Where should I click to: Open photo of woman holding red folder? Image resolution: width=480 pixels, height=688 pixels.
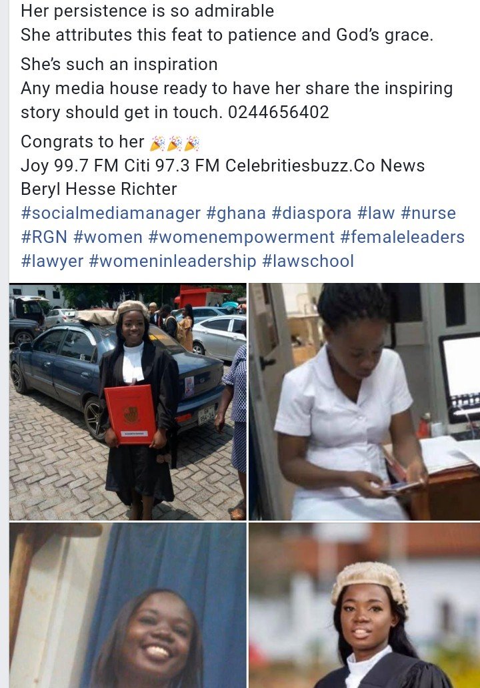(x=127, y=402)
